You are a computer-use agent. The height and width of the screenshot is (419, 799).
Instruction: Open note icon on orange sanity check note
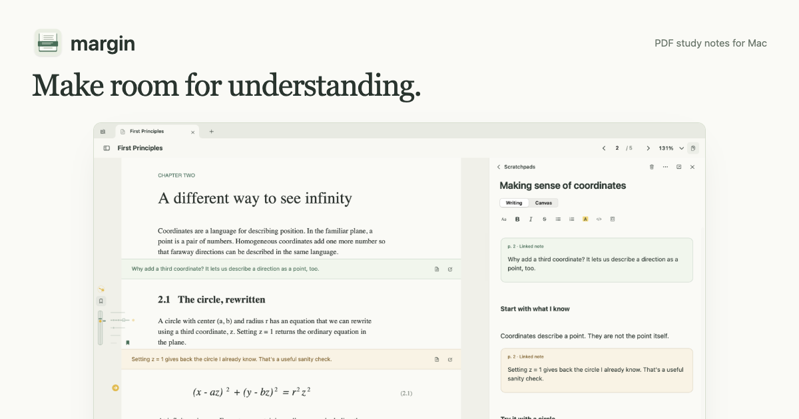click(x=437, y=359)
